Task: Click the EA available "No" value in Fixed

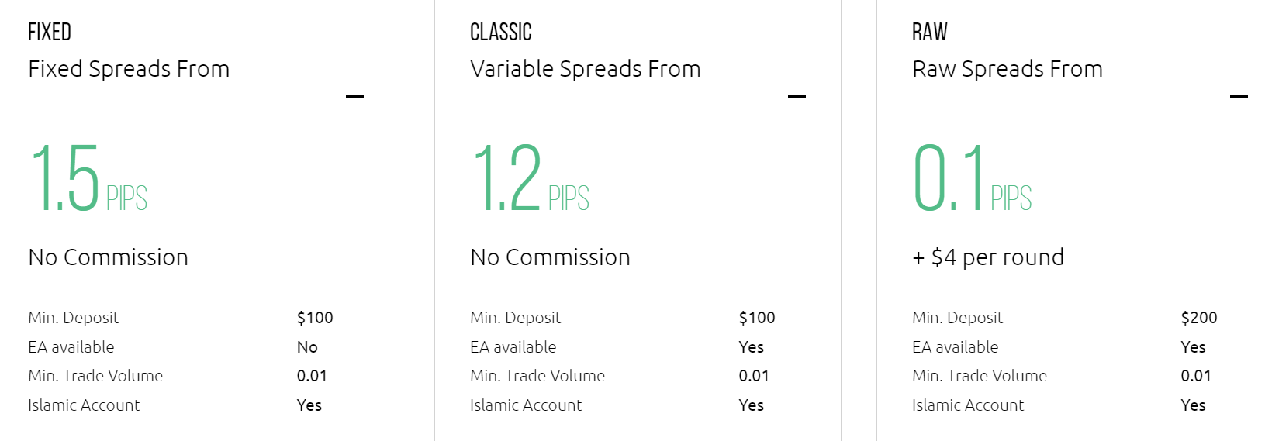Action: [307, 347]
